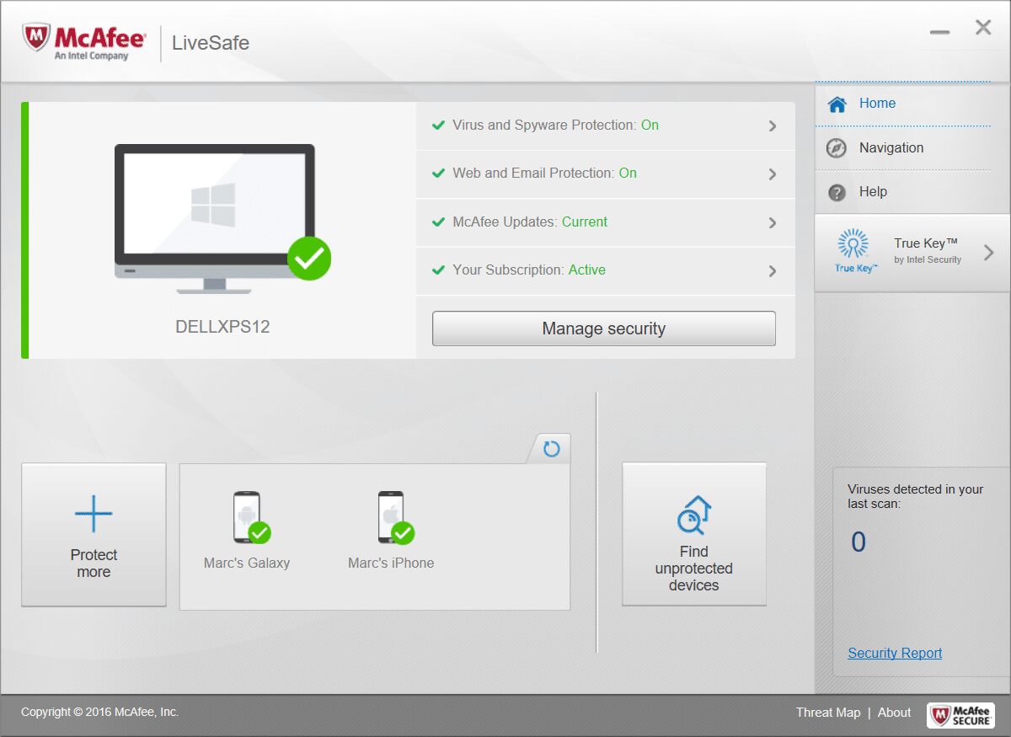Click green check badge on Marc's iPhone

403,533
